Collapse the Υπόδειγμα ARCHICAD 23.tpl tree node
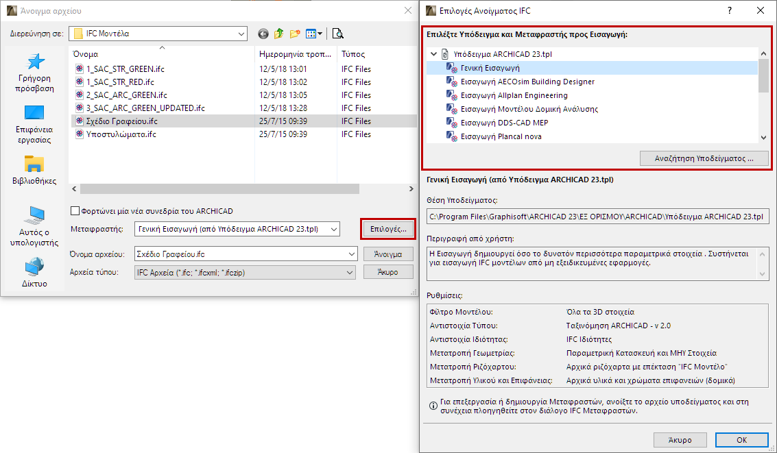Screen dimensions: 777x453 pos(434,54)
